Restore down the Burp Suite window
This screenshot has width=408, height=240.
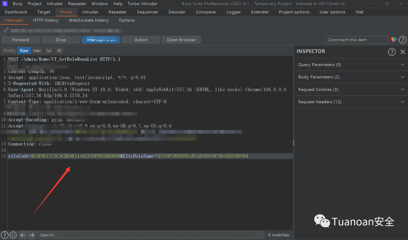click(x=387, y=4)
